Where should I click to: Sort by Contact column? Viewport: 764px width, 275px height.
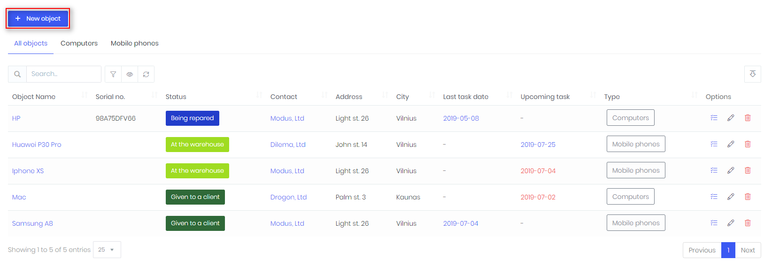[x=299, y=96]
